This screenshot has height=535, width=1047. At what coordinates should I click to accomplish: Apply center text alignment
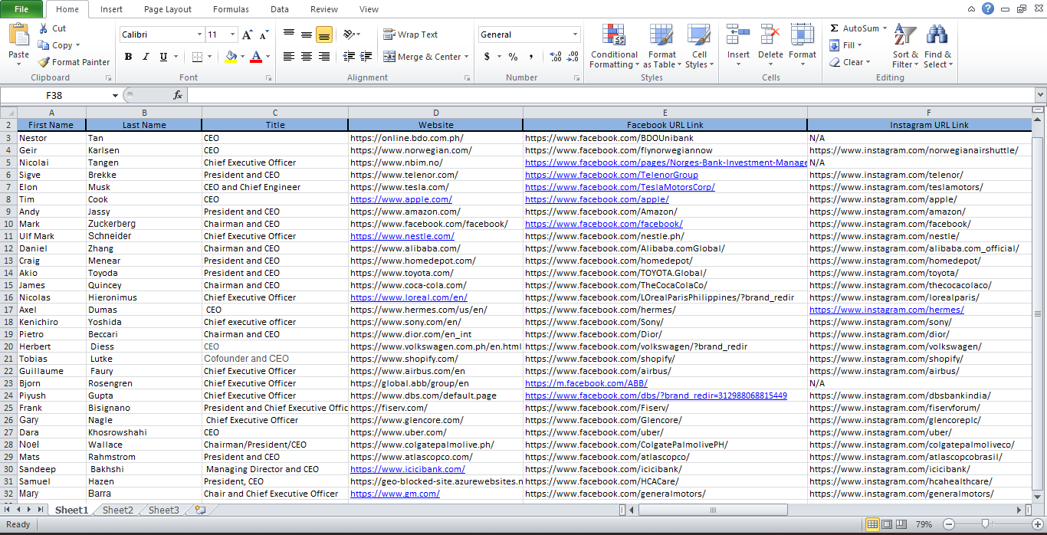coord(307,57)
